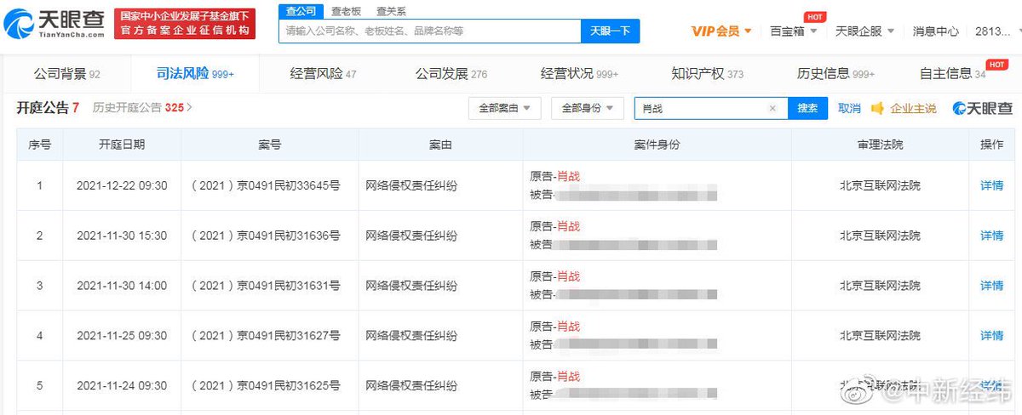Expand 历史开庭公告 325 link
This screenshot has width=1022, height=415.
(142, 108)
